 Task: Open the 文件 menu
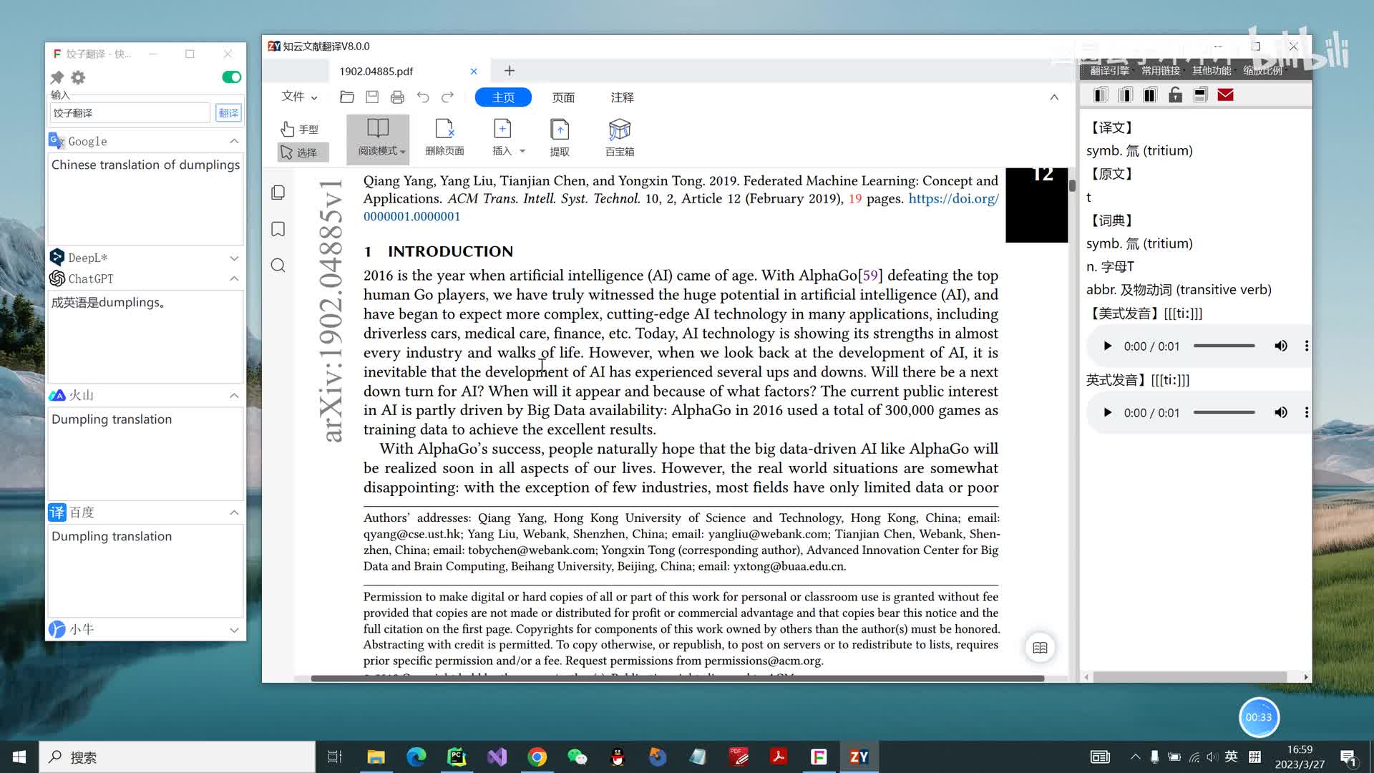point(298,97)
